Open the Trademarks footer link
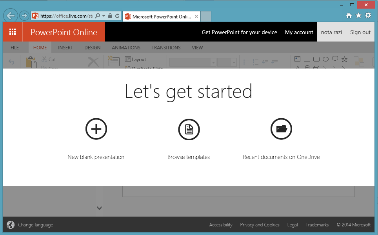This screenshot has width=378, height=235. click(x=317, y=225)
